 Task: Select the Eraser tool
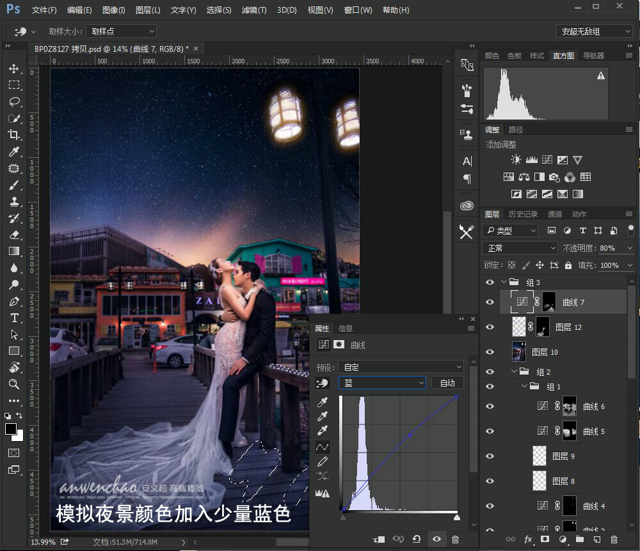(x=14, y=235)
